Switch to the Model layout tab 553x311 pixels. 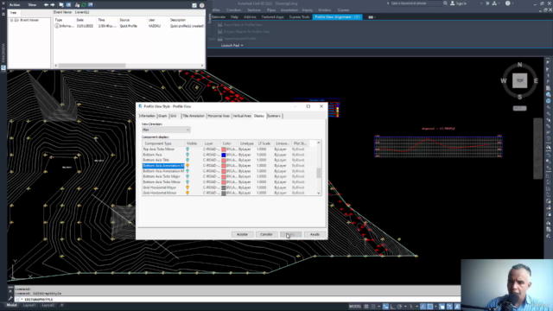[x=11, y=305]
